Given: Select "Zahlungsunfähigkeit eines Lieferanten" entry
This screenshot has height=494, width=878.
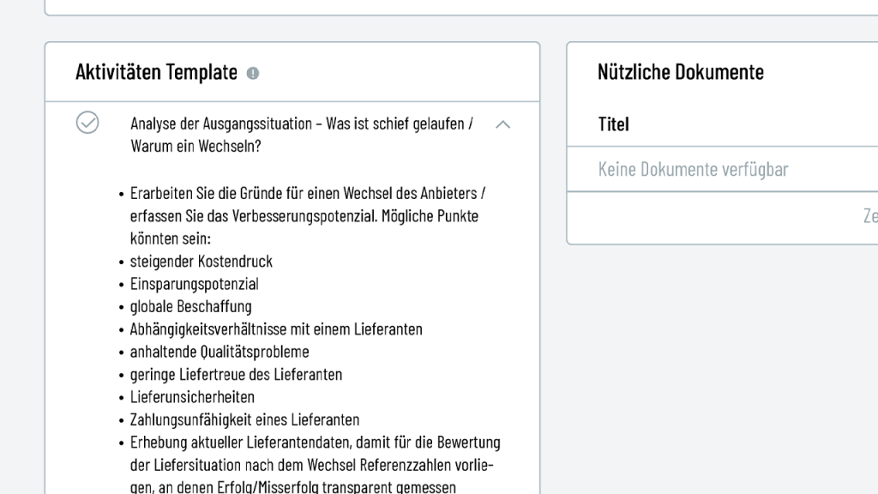Looking at the screenshot, I should click(244, 420).
